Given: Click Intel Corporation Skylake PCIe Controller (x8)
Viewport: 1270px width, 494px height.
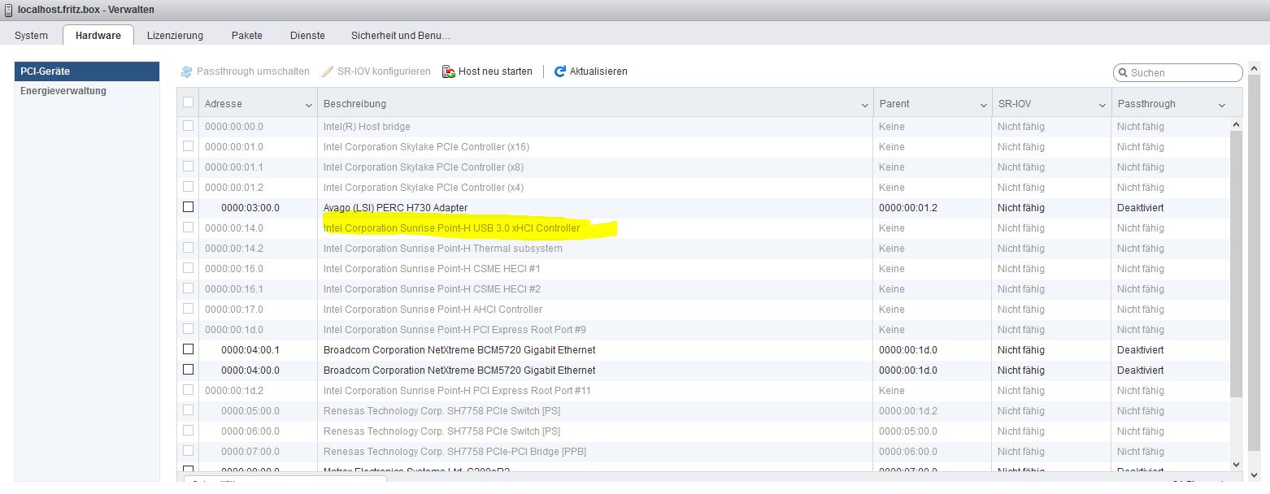Looking at the screenshot, I should click(x=424, y=167).
